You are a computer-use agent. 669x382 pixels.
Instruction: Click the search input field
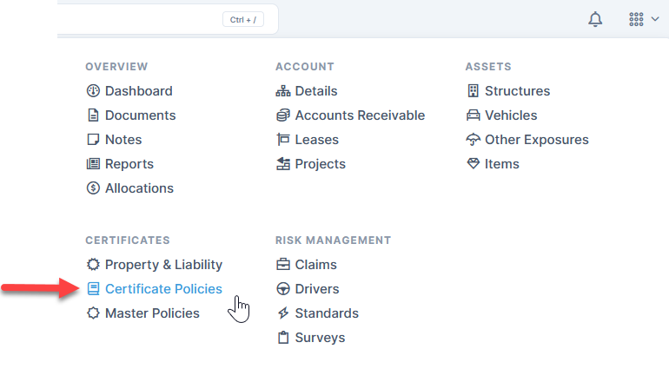click(x=139, y=19)
